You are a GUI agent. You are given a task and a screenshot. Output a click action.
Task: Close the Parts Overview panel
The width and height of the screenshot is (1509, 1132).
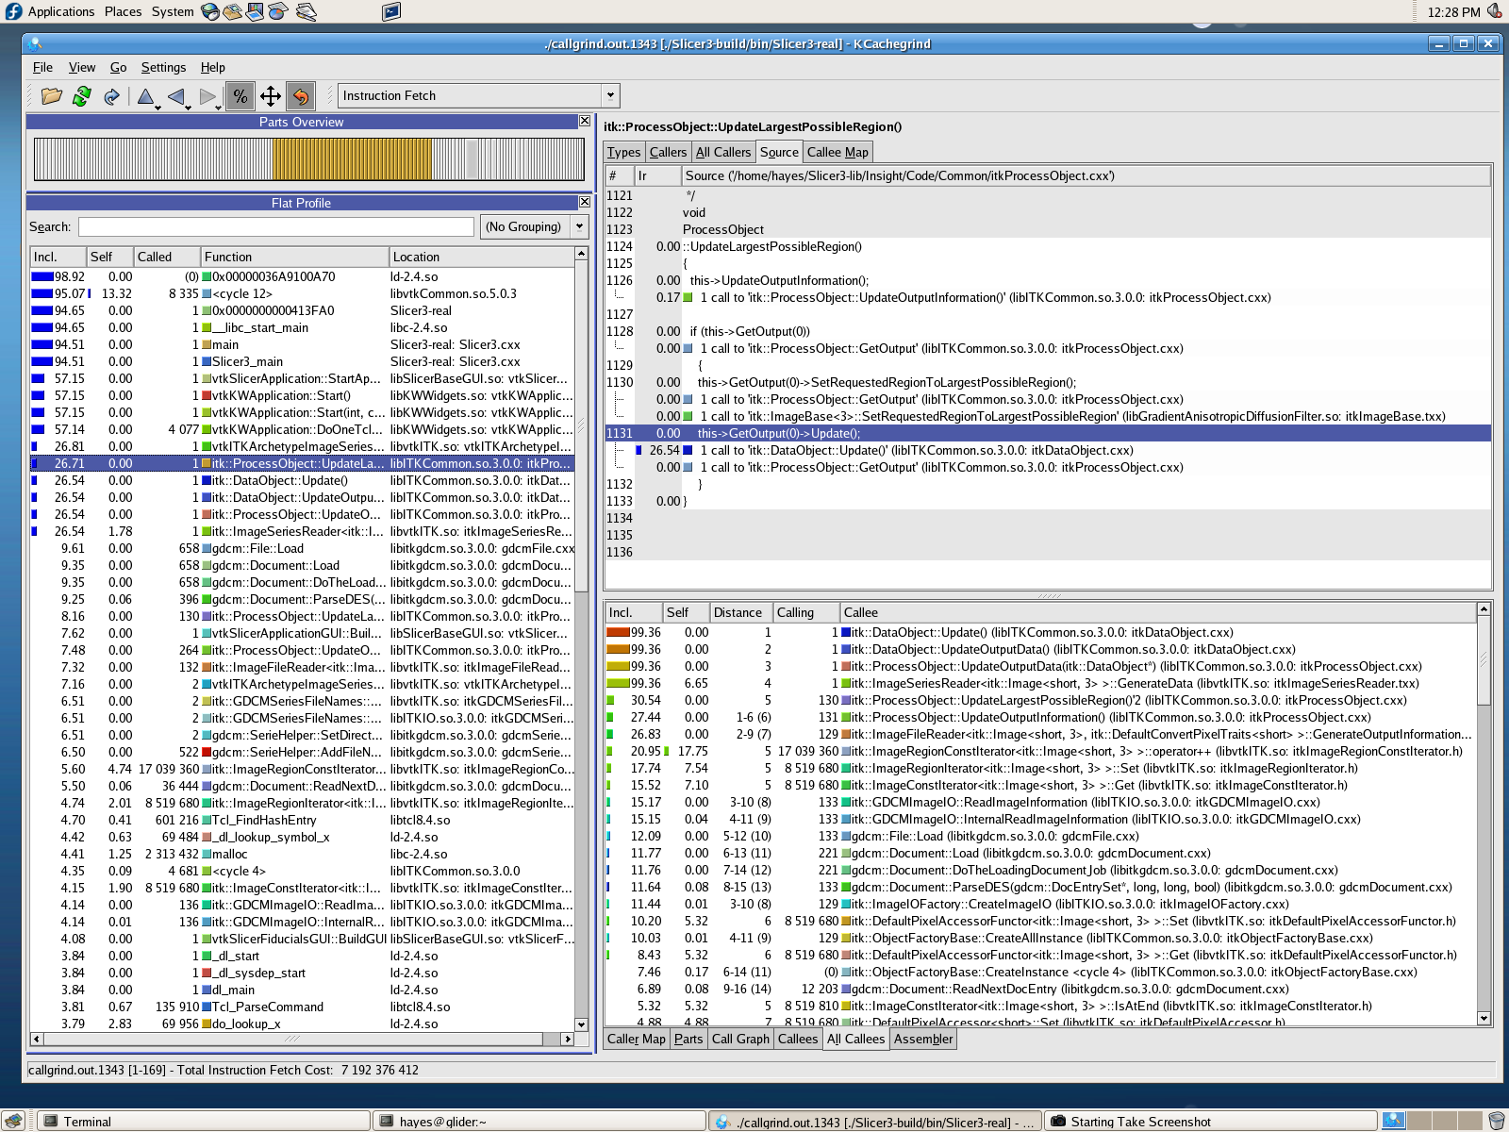pos(585,122)
